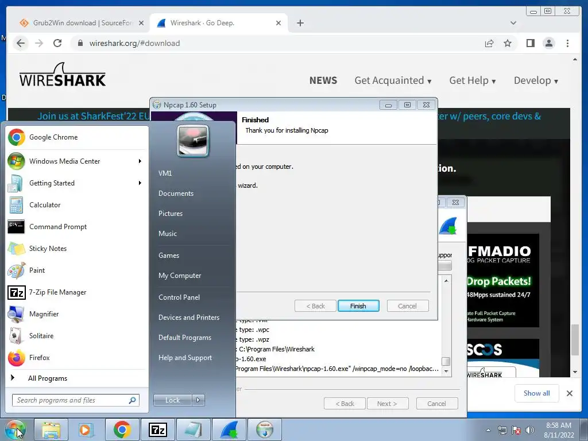Open Calculator from Start menu
588x441 pixels.
(75, 205)
